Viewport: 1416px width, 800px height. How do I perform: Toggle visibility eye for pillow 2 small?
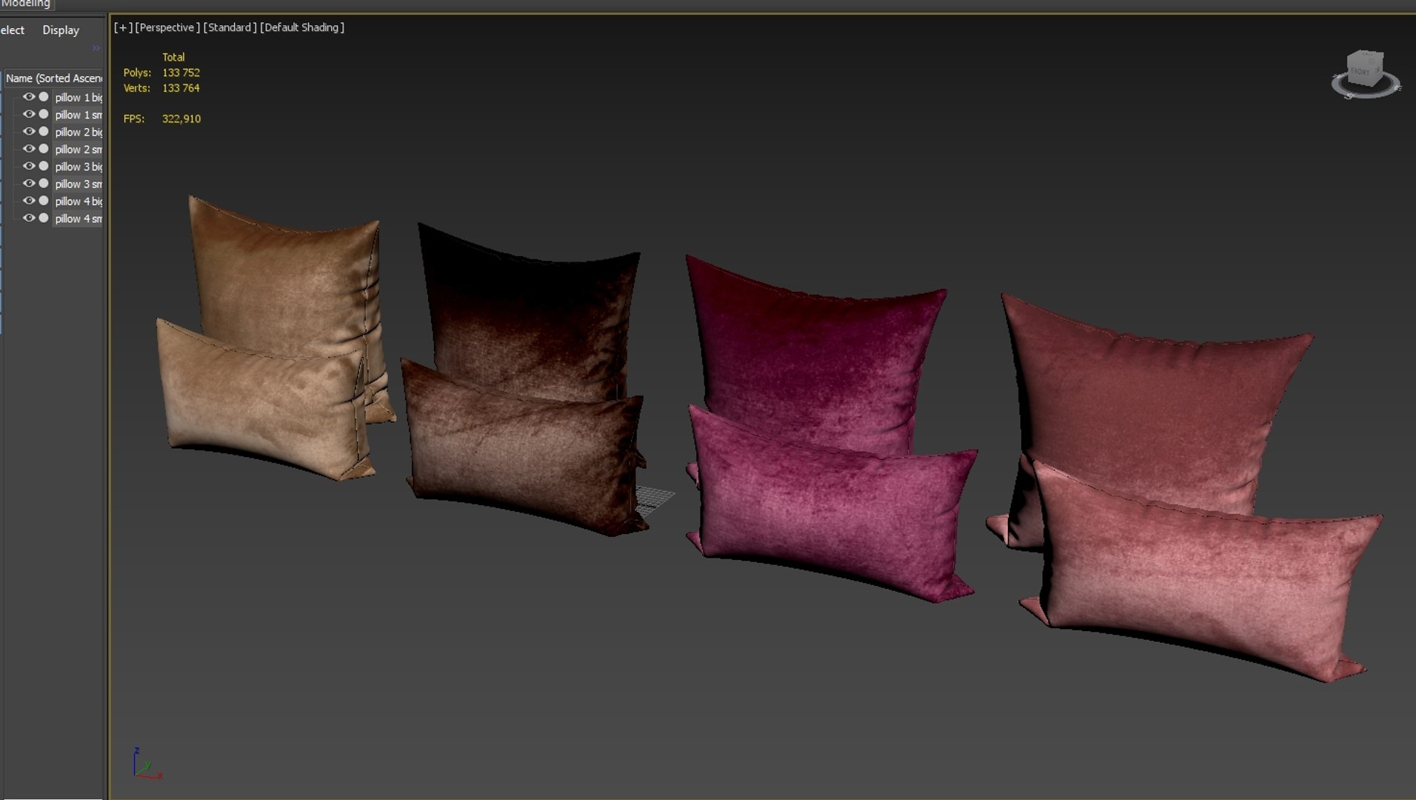click(x=29, y=149)
